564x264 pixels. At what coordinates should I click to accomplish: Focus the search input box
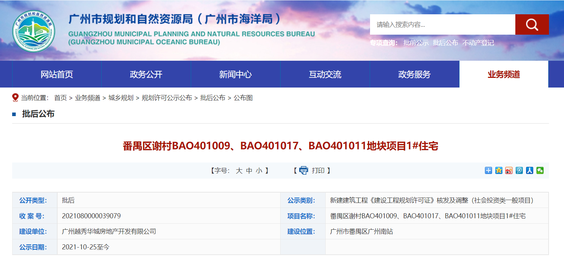[x=443, y=25]
